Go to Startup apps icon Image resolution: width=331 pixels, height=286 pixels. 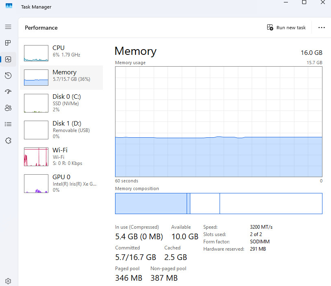coord(8,91)
